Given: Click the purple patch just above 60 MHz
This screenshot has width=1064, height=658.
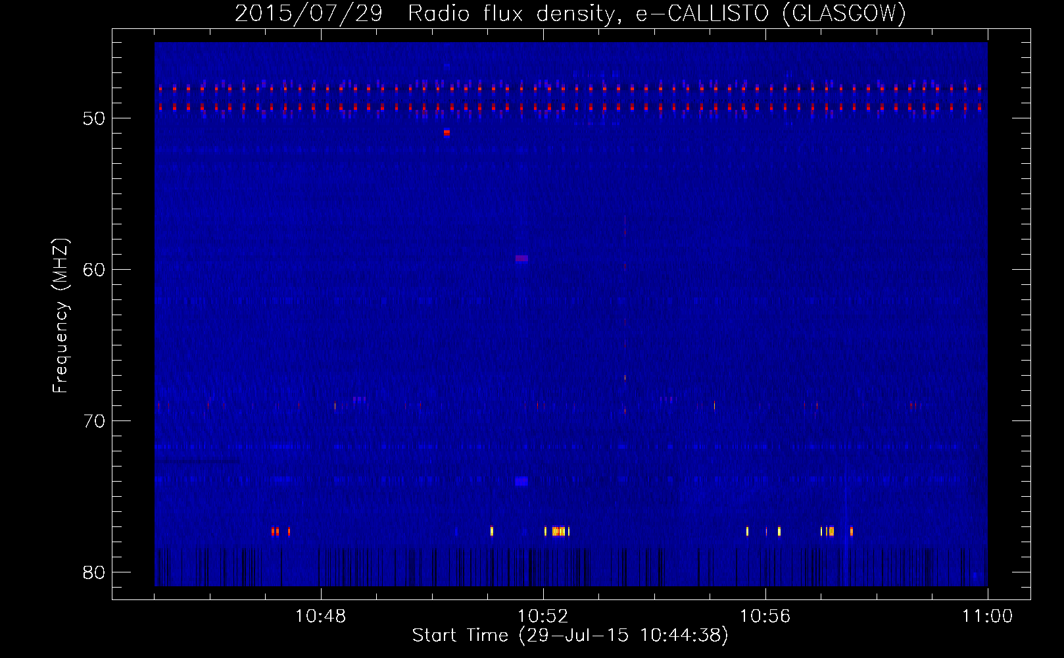Looking at the screenshot, I should tap(521, 259).
